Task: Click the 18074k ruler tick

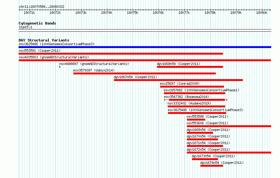Action: pyautogui.click(x=107, y=13)
